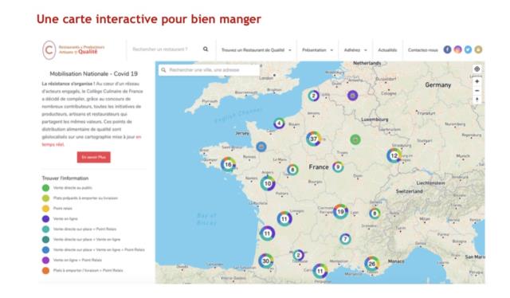
Task: Zoom out with the map minus button
Action: (x=477, y=91)
